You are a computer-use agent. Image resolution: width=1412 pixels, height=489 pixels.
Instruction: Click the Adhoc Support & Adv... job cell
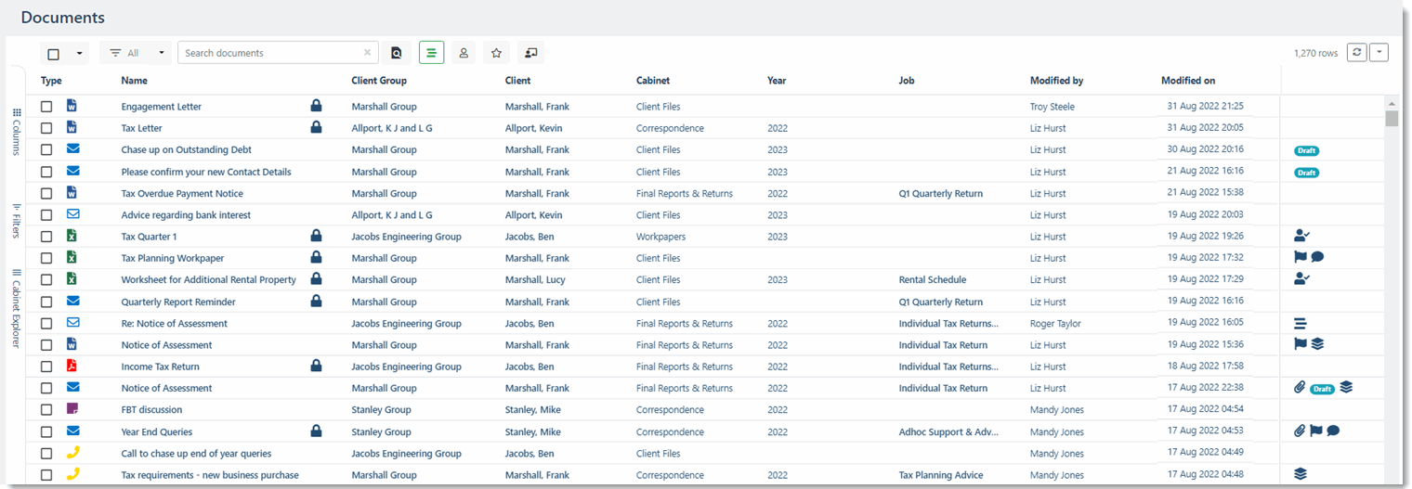pos(948,431)
